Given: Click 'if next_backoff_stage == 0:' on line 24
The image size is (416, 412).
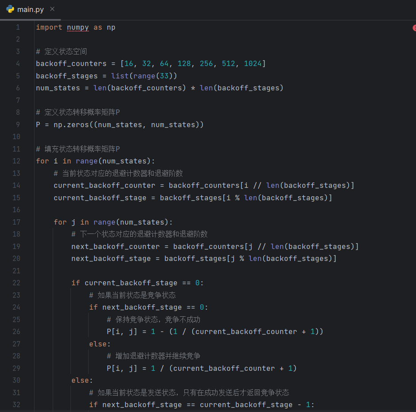Looking at the screenshot, I should click(148, 307).
